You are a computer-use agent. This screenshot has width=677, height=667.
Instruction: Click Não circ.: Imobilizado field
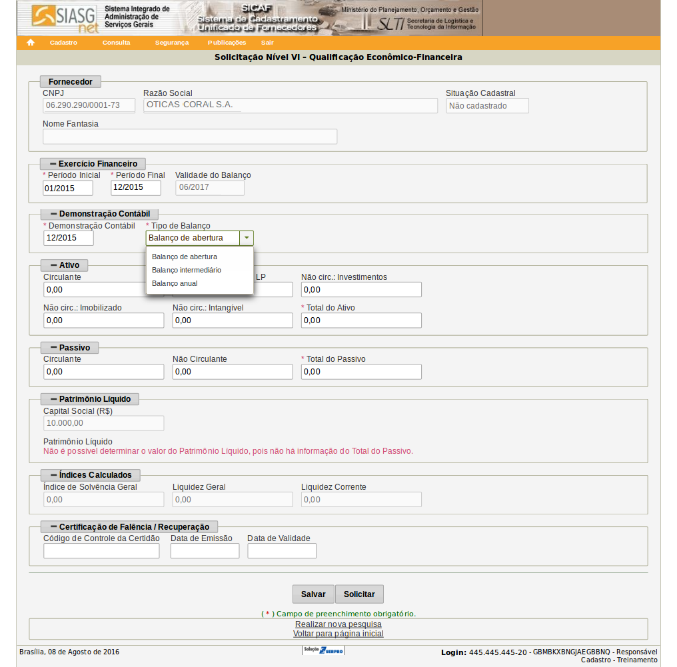pyautogui.click(x=104, y=321)
